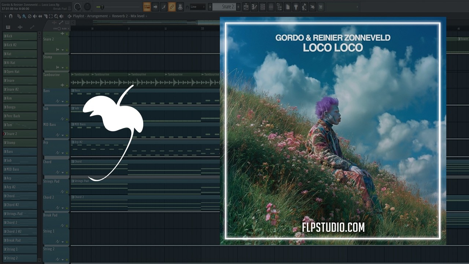Mute the MID Bass track green light
Screen dimensions: 469x264
pyautogui.click(x=67, y=135)
